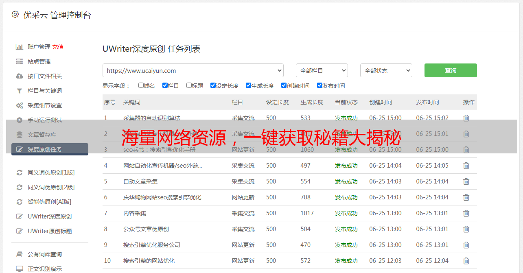Click keyword 自动文章采集

click(140, 181)
